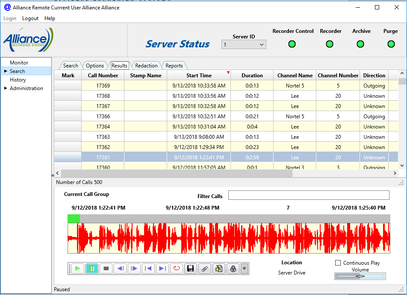The width and height of the screenshot is (407, 295).
Task: Select call number 17368 row
Action: pyautogui.click(x=226, y=96)
